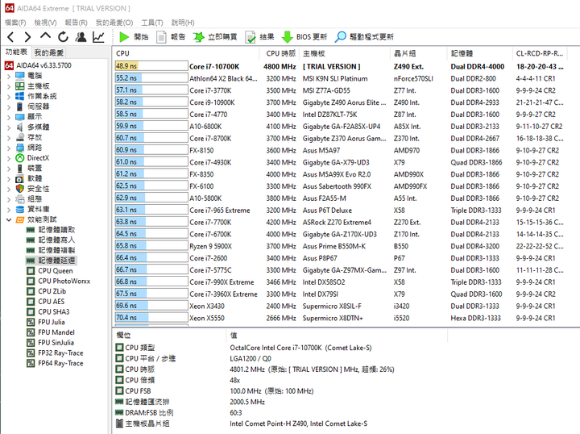Select the FP64 Ray-Trace benchmark

tap(60, 363)
